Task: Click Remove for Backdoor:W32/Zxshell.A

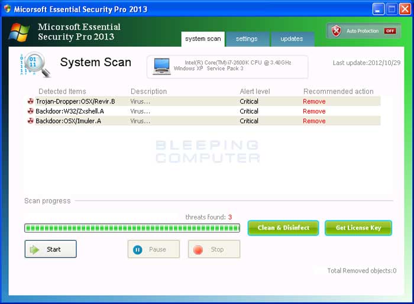Action: pyautogui.click(x=314, y=111)
